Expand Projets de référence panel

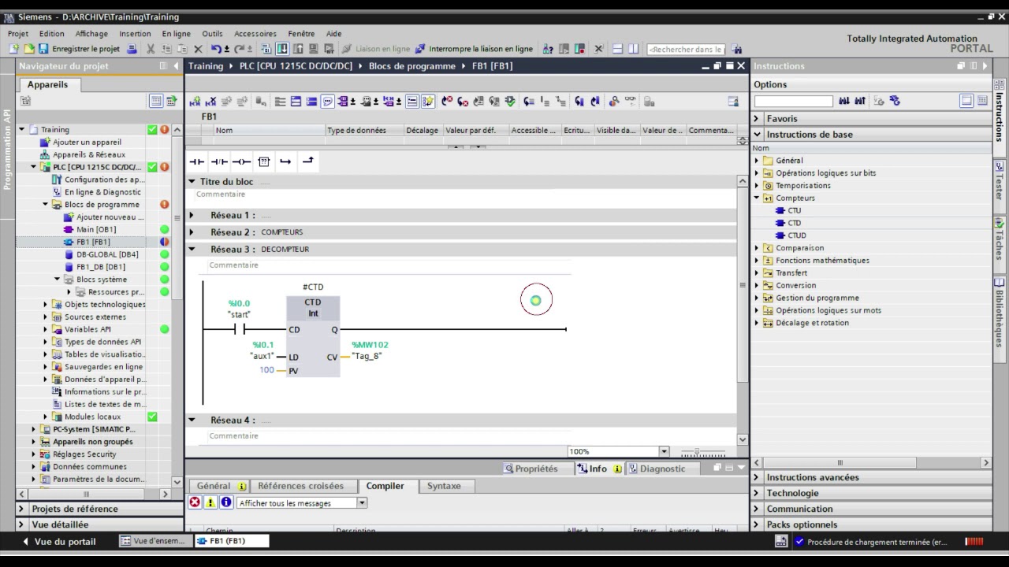tap(21, 509)
